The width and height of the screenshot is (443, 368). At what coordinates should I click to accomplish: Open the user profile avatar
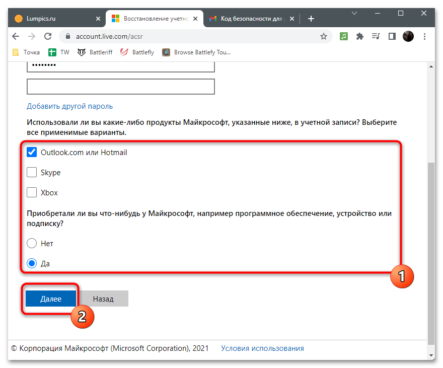(408, 36)
